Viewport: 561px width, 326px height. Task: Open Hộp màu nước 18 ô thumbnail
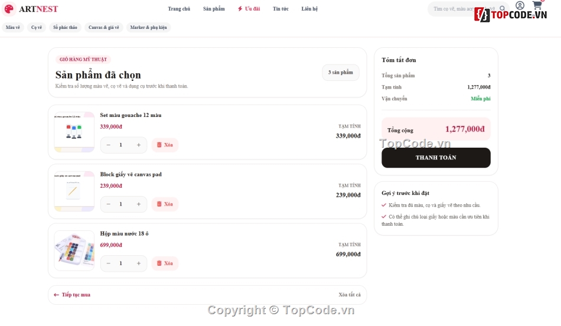(74, 250)
